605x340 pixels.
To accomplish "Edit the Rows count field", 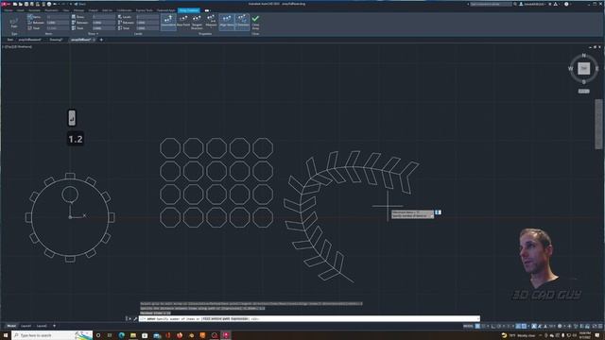I will point(103,17).
